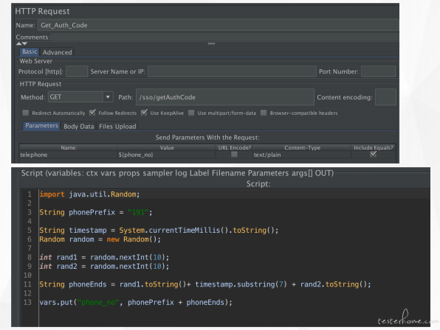Click the Content-Type column header

302,147
